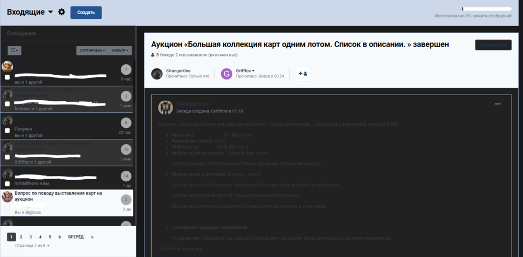Click the purple G avatar of Grifffox
523x257 pixels.
pyautogui.click(x=226, y=74)
